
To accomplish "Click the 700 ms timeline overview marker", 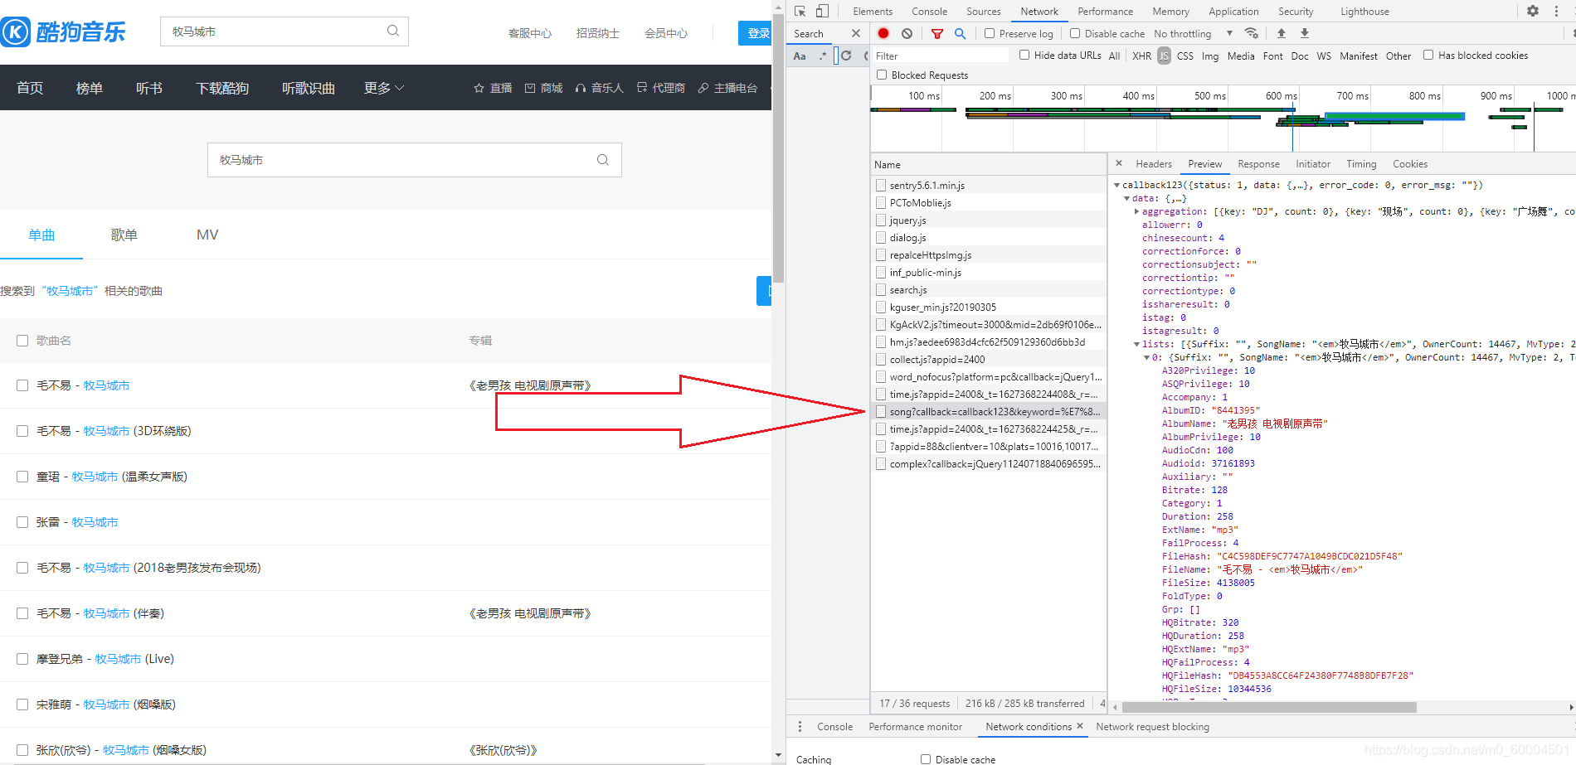I will (1352, 96).
